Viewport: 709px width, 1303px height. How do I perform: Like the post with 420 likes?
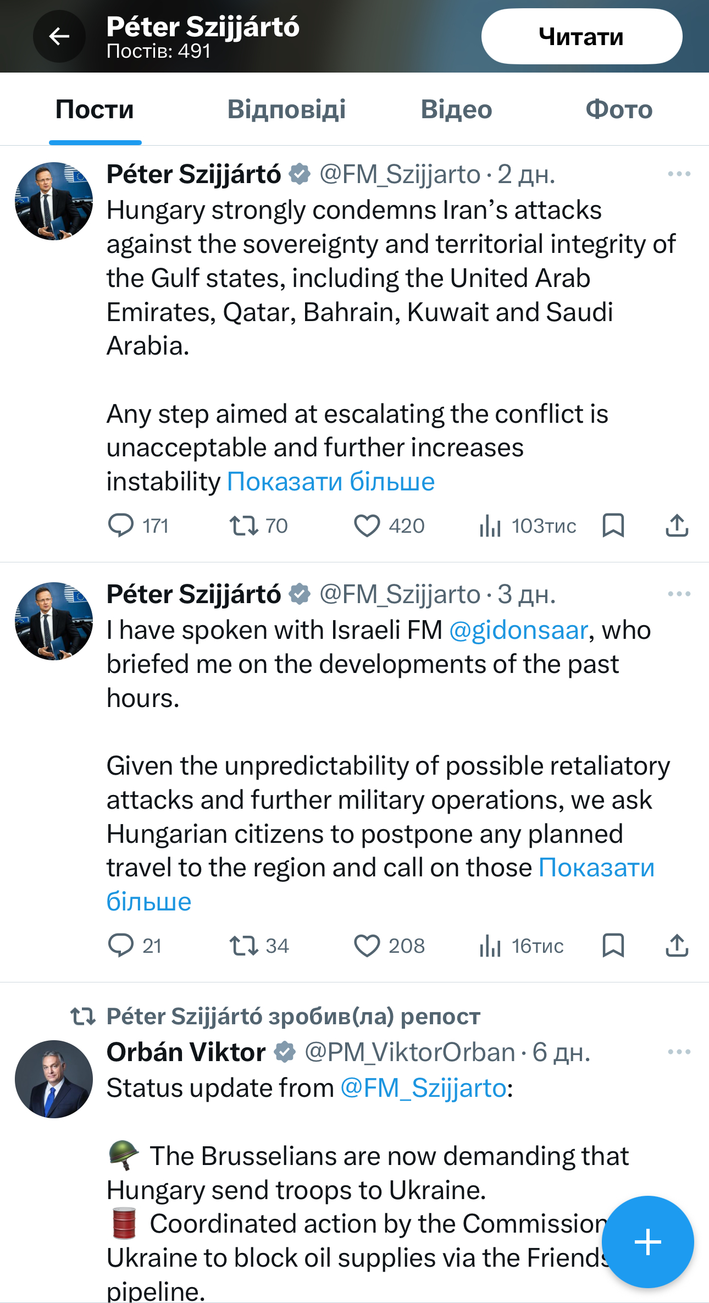pyautogui.click(x=367, y=525)
